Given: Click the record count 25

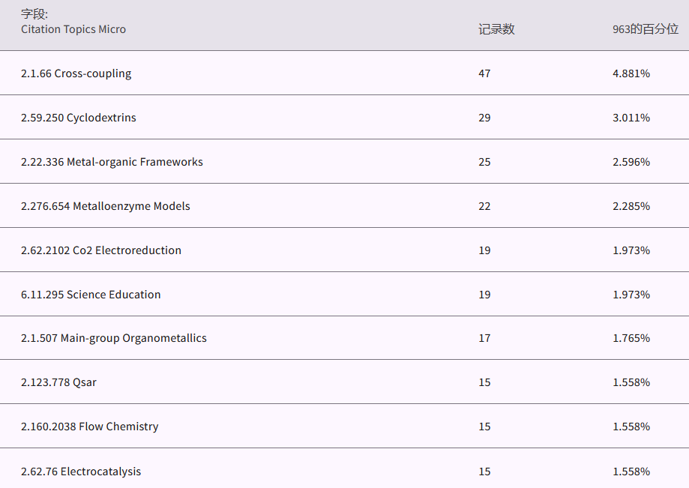Looking at the screenshot, I should 484,162.
